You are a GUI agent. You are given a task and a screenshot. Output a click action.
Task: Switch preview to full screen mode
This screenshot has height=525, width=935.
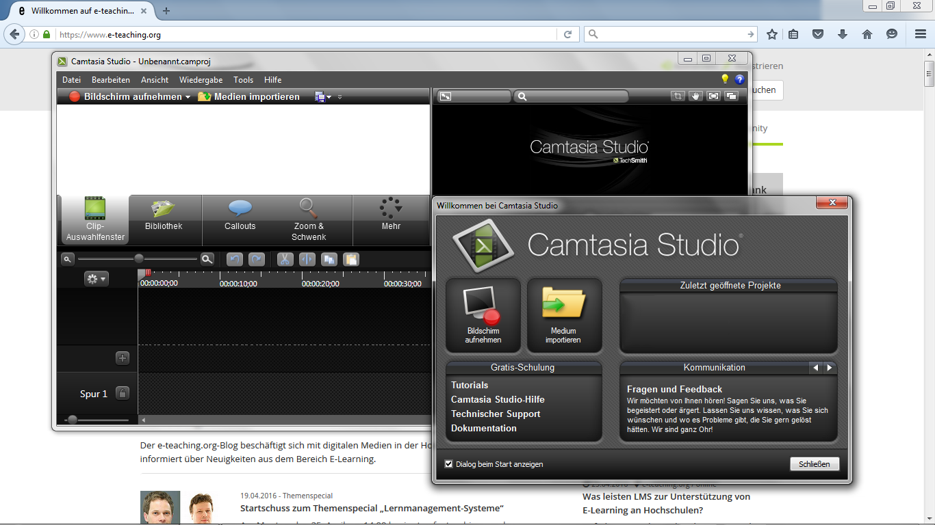pyautogui.click(x=714, y=96)
